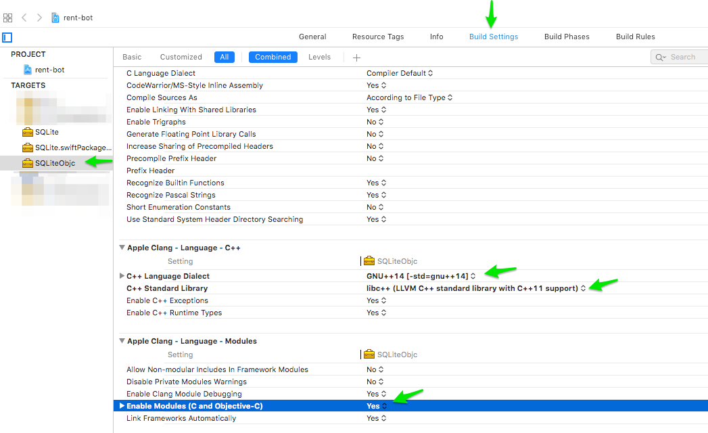Select rent-bot project in sidebar
The image size is (708, 433).
coord(49,70)
